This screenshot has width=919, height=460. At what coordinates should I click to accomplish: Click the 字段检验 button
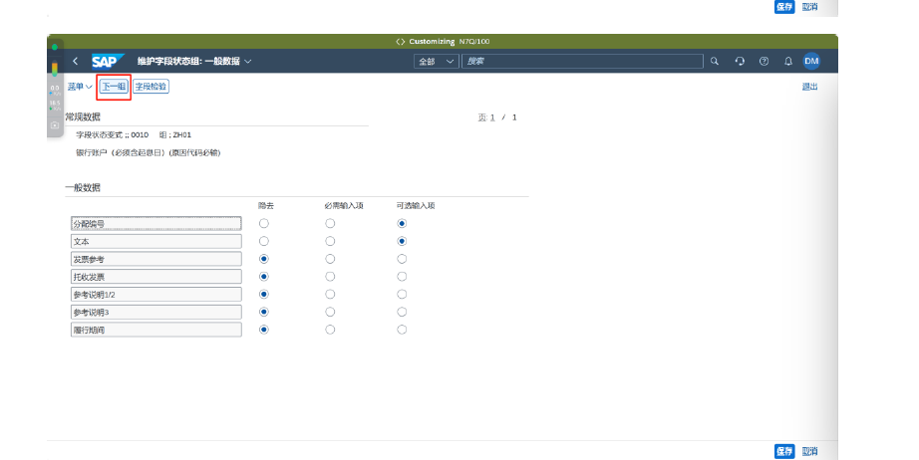pos(152,87)
